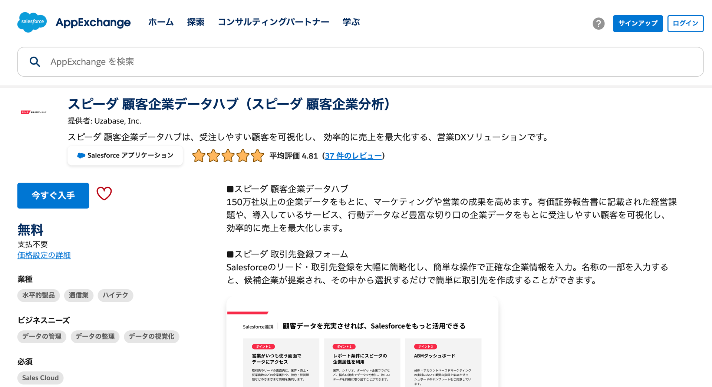Screen dimensions: 712x387
Task: Click the Salesforce アプリケーション badge
Action: (x=125, y=156)
